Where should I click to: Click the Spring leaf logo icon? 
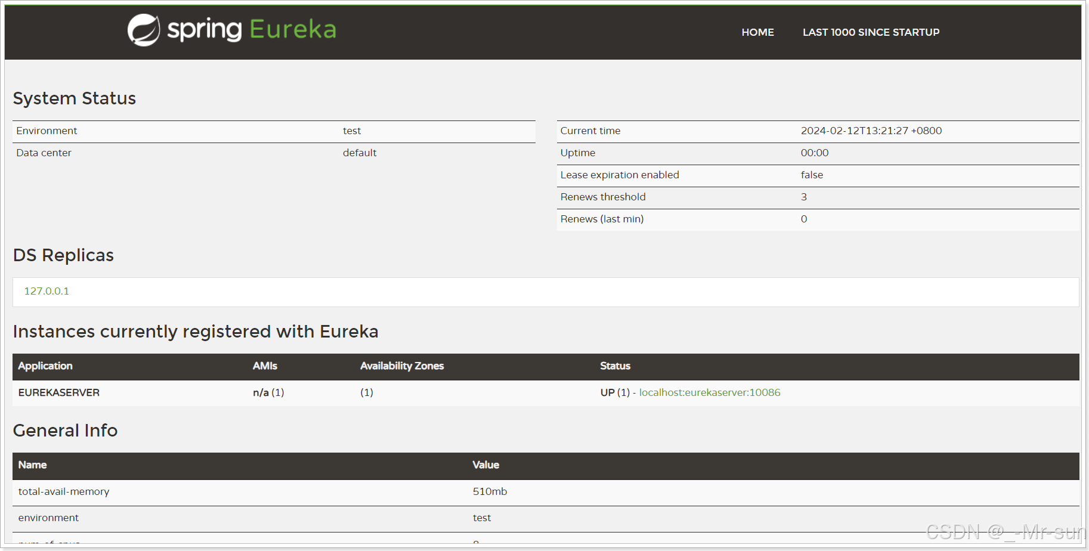[x=144, y=30]
